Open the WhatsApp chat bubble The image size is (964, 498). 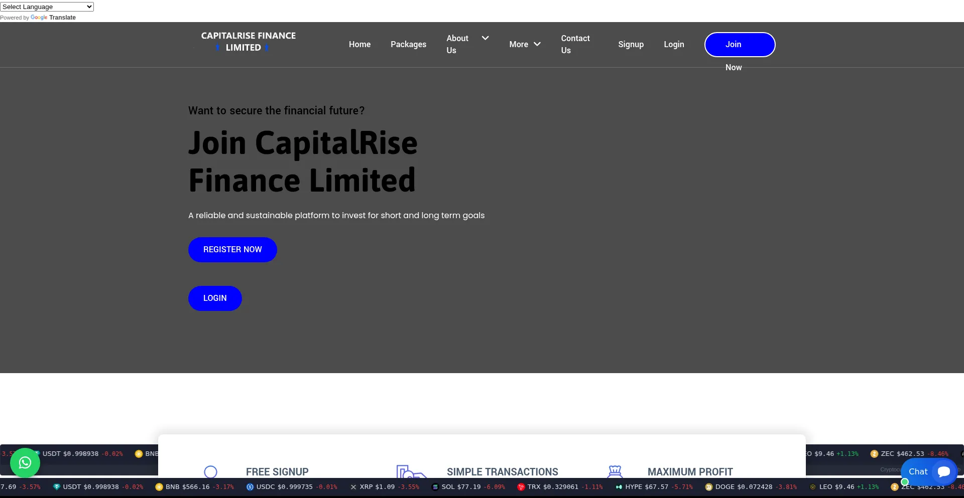point(25,462)
